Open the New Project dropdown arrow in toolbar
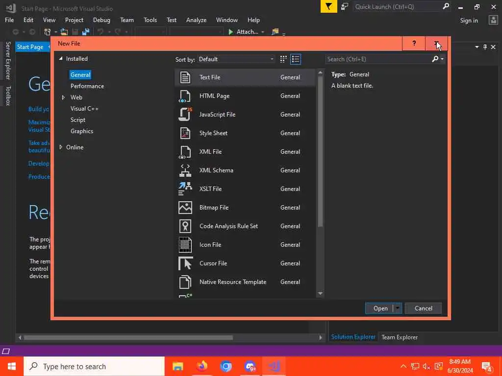Image resolution: width=502 pixels, height=376 pixels. coord(55,32)
